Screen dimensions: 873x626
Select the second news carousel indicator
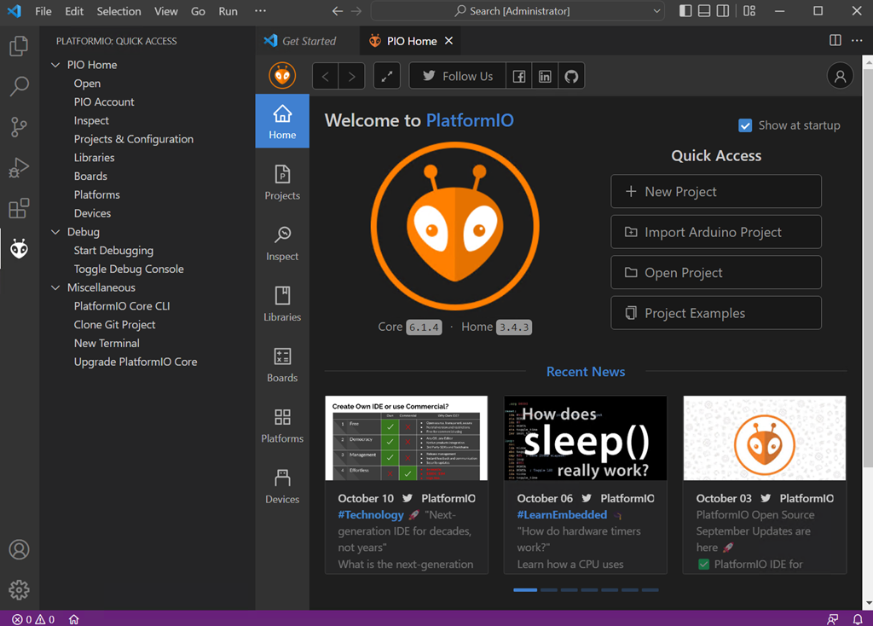coord(548,589)
